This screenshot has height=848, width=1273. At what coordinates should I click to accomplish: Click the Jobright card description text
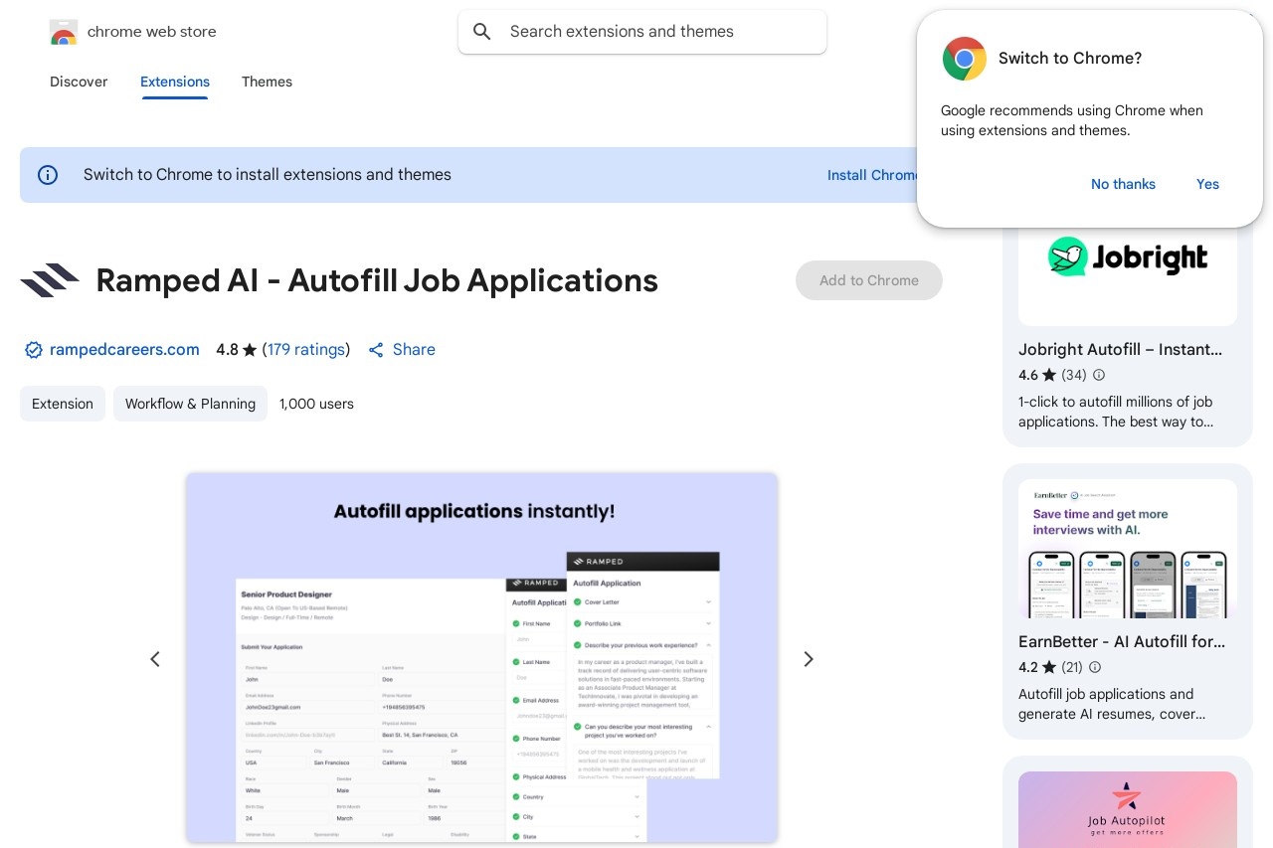[1116, 412]
